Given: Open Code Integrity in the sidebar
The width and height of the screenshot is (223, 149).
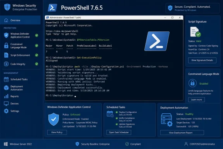Looking at the screenshot, I should (18, 64).
